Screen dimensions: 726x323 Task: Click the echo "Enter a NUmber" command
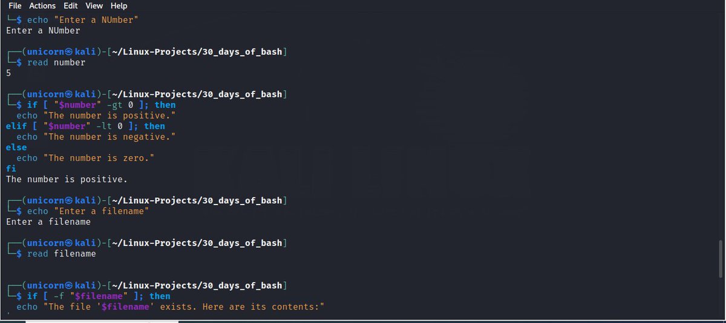pos(83,20)
